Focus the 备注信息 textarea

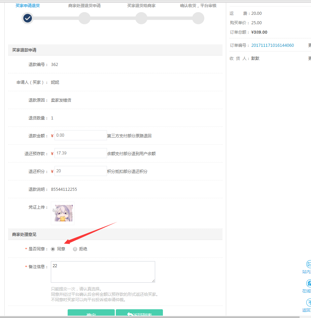[103, 272]
